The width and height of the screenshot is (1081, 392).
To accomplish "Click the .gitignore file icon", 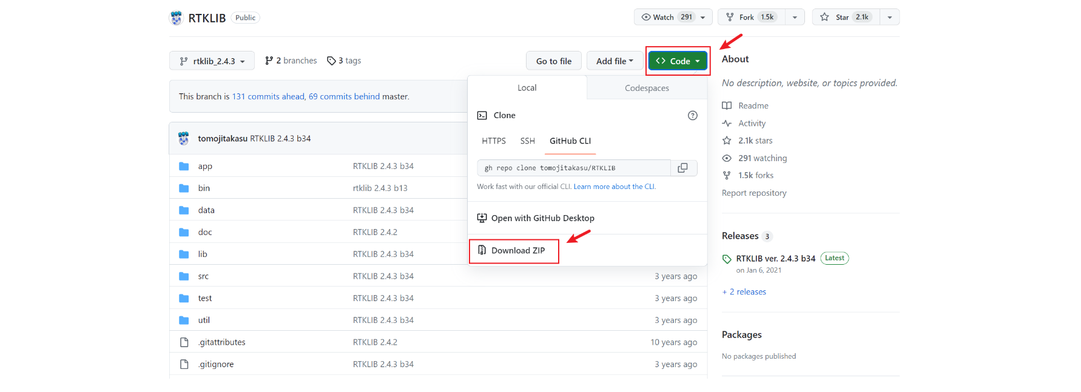I will point(184,364).
